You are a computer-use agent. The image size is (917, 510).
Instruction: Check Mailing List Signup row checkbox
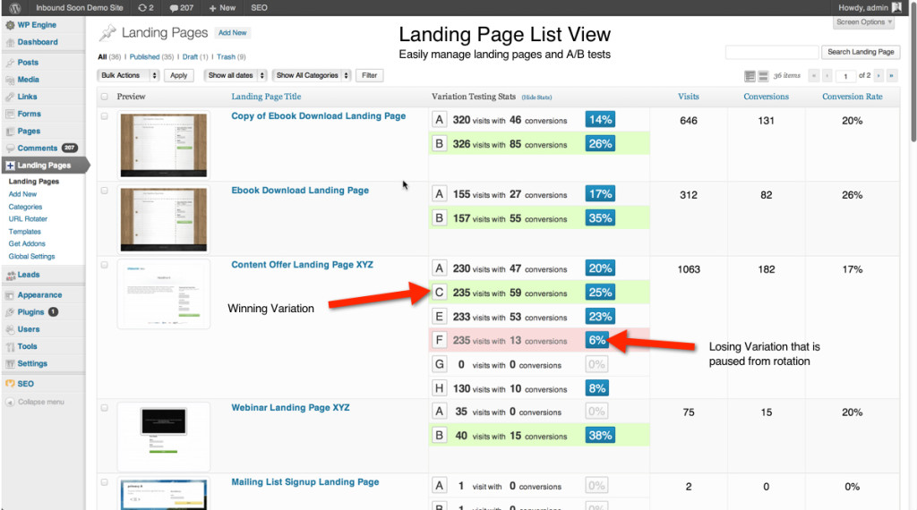pos(105,482)
